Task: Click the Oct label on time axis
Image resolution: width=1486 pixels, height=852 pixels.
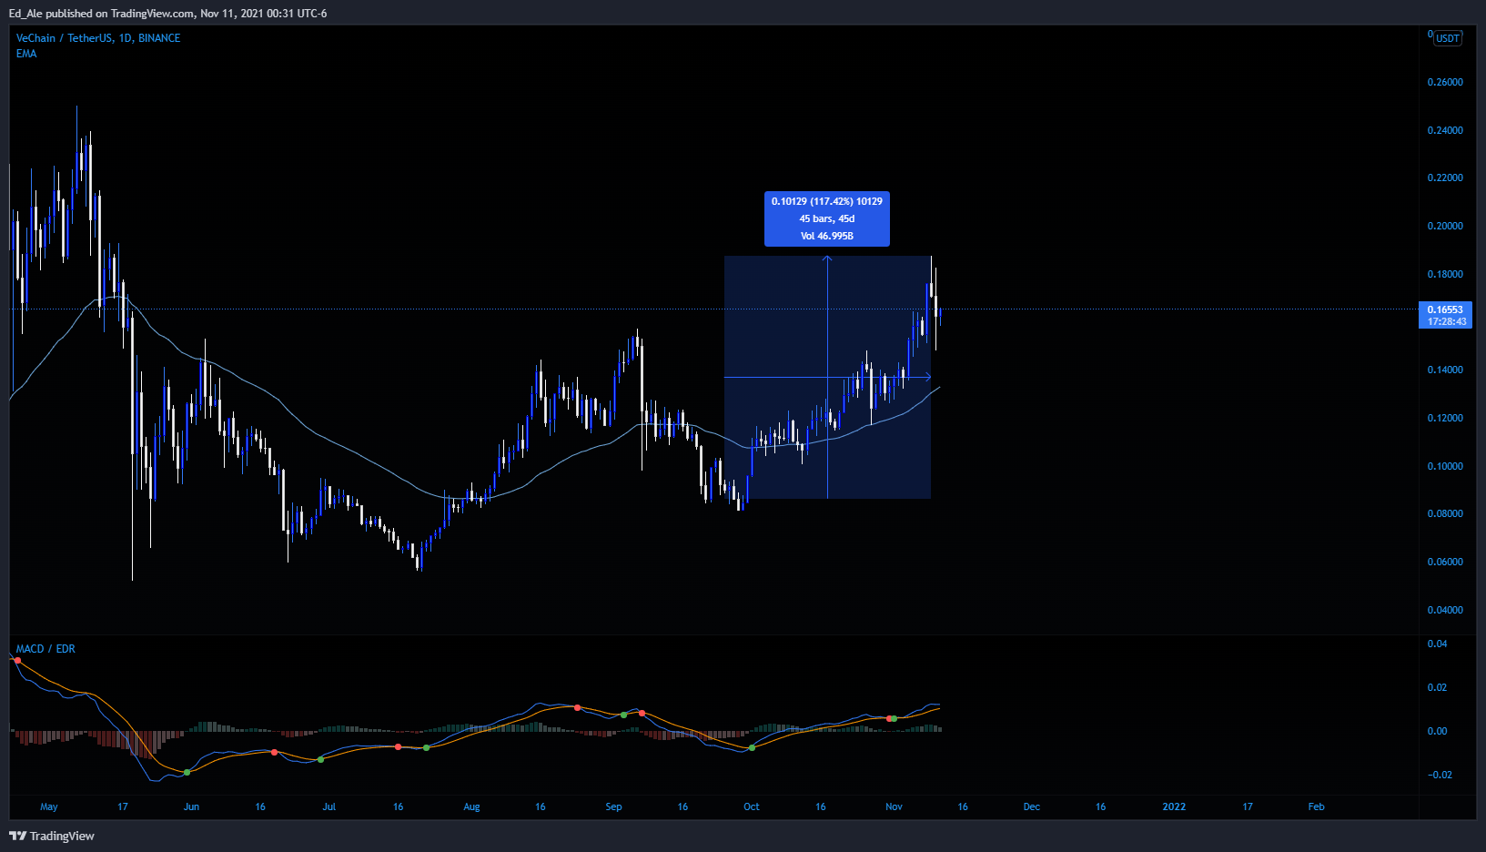Action: (752, 806)
